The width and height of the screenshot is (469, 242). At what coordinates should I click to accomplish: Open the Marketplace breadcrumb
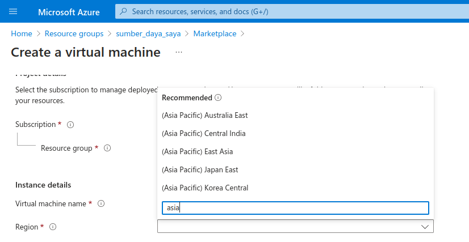tap(215, 33)
